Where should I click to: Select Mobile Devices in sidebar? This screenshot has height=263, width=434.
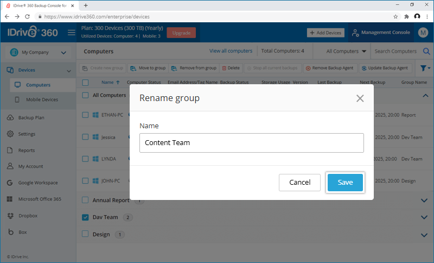click(42, 100)
